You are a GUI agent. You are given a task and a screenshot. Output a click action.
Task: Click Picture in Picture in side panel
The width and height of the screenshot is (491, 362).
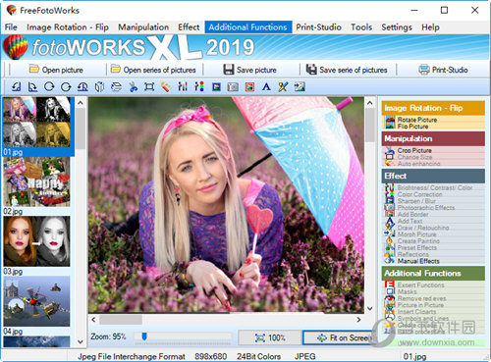(x=420, y=305)
